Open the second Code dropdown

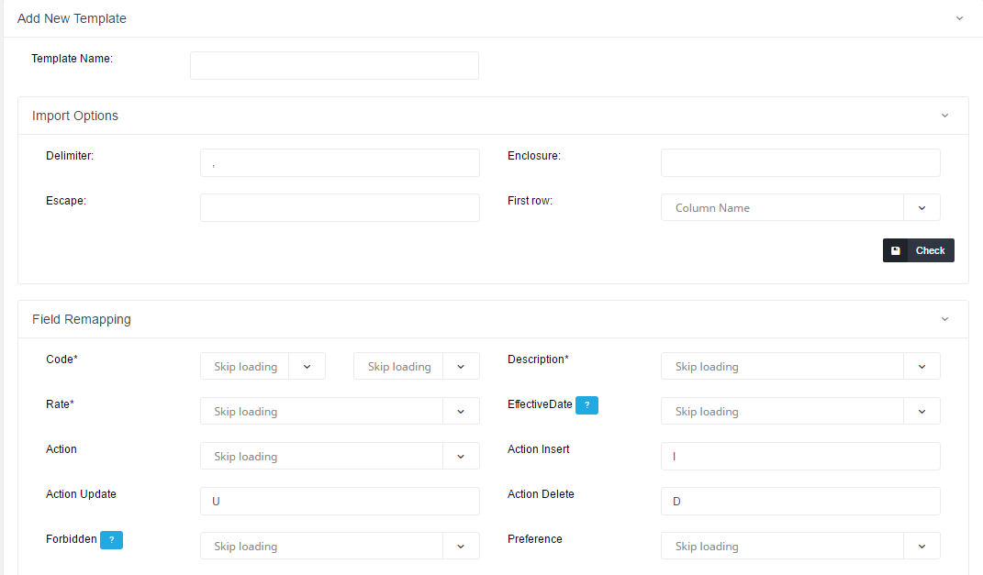pos(416,367)
